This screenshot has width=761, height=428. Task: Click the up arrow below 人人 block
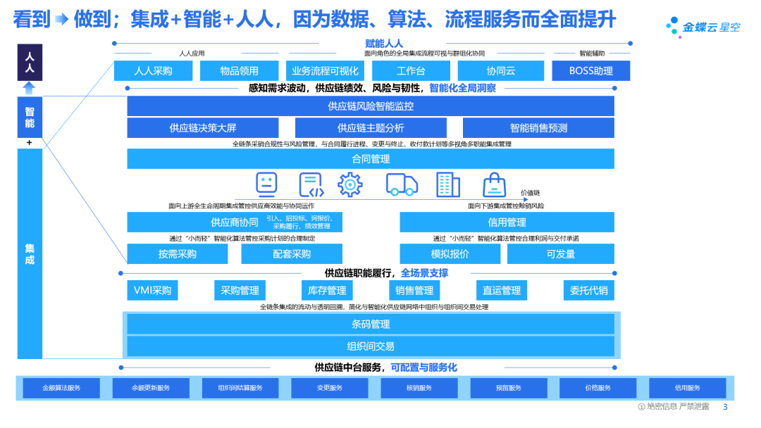point(30,88)
